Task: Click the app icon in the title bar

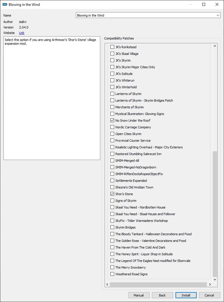Action: pos(5,4)
